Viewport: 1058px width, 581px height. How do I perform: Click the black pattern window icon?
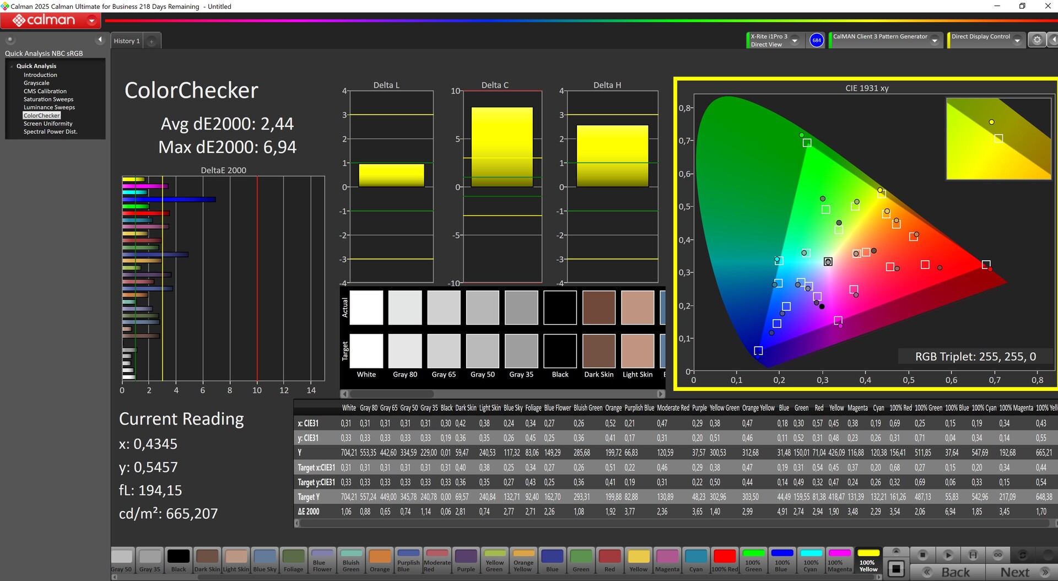[896, 568]
